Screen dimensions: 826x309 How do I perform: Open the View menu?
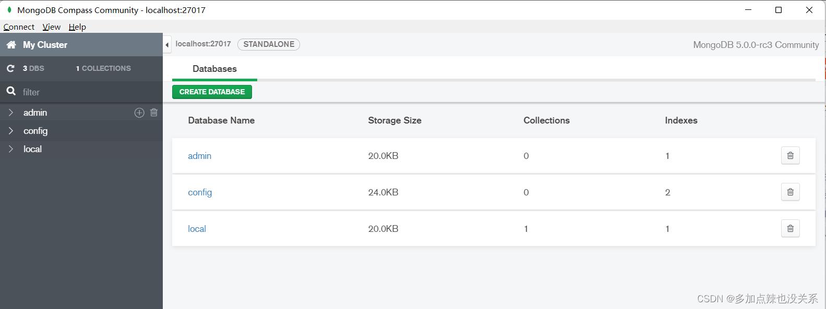[51, 27]
